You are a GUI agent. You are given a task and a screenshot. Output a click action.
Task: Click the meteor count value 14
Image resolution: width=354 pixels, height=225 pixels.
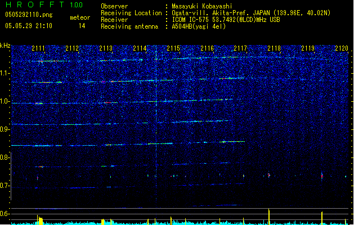(x=82, y=26)
